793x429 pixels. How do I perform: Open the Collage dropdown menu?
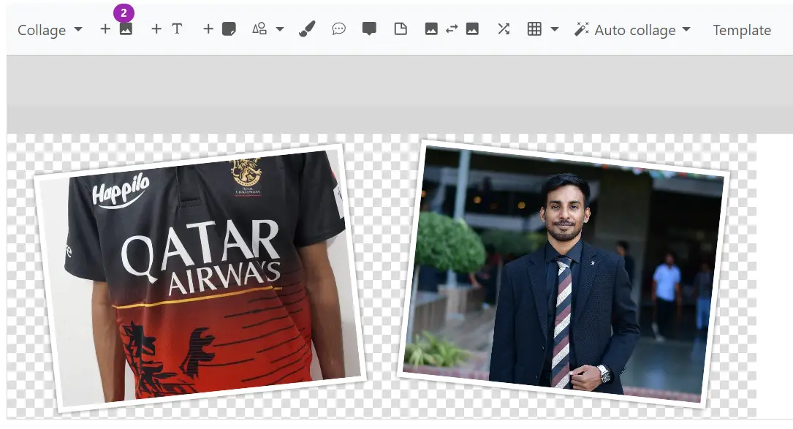(x=50, y=30)
